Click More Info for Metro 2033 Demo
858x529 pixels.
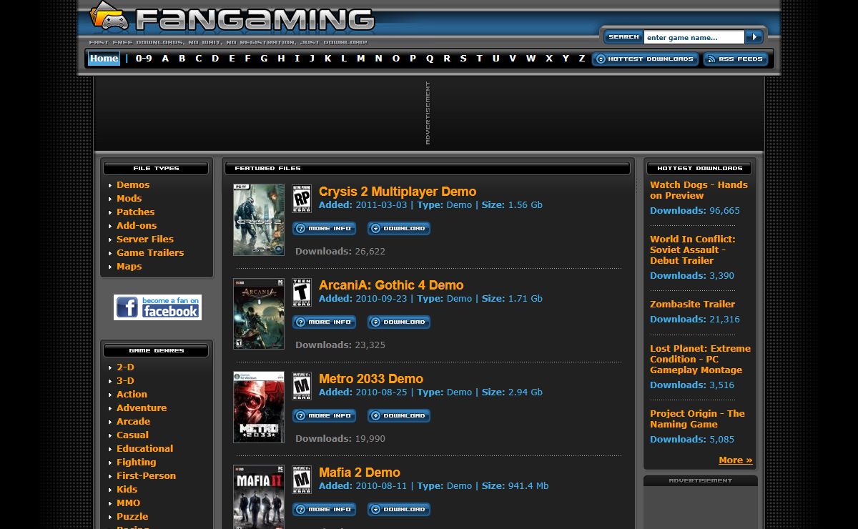point(324,416)
